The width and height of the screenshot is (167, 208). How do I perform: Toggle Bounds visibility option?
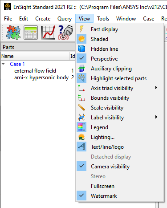tap(120, 98)
